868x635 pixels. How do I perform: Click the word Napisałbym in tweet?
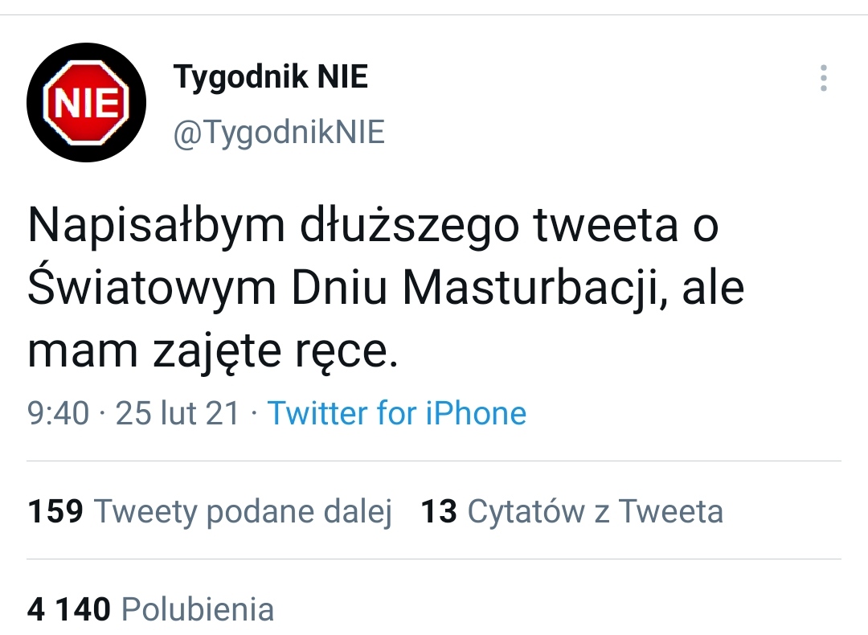coord(155,228)
